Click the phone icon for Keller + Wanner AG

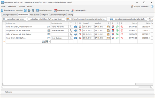pyautogui.click(x=71, y=34)
